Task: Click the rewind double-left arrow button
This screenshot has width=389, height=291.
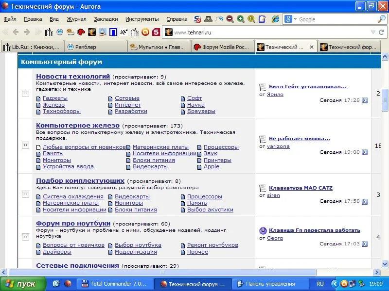Action: point(5,32)
